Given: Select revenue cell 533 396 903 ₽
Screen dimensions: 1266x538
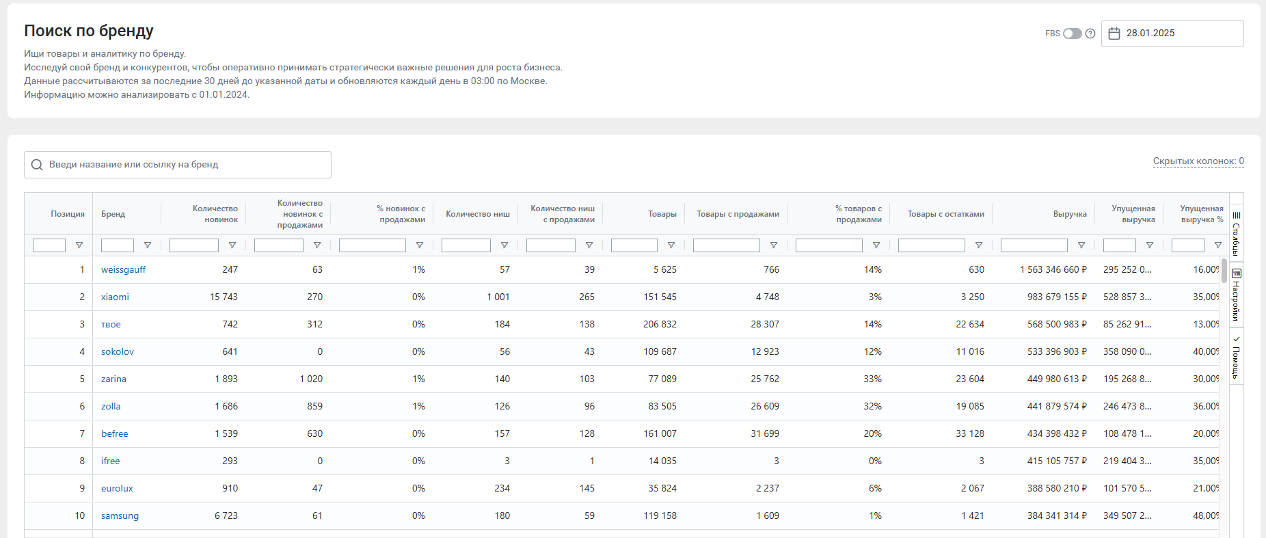Looking at the screenshot, I should [x=1057, y=351].
